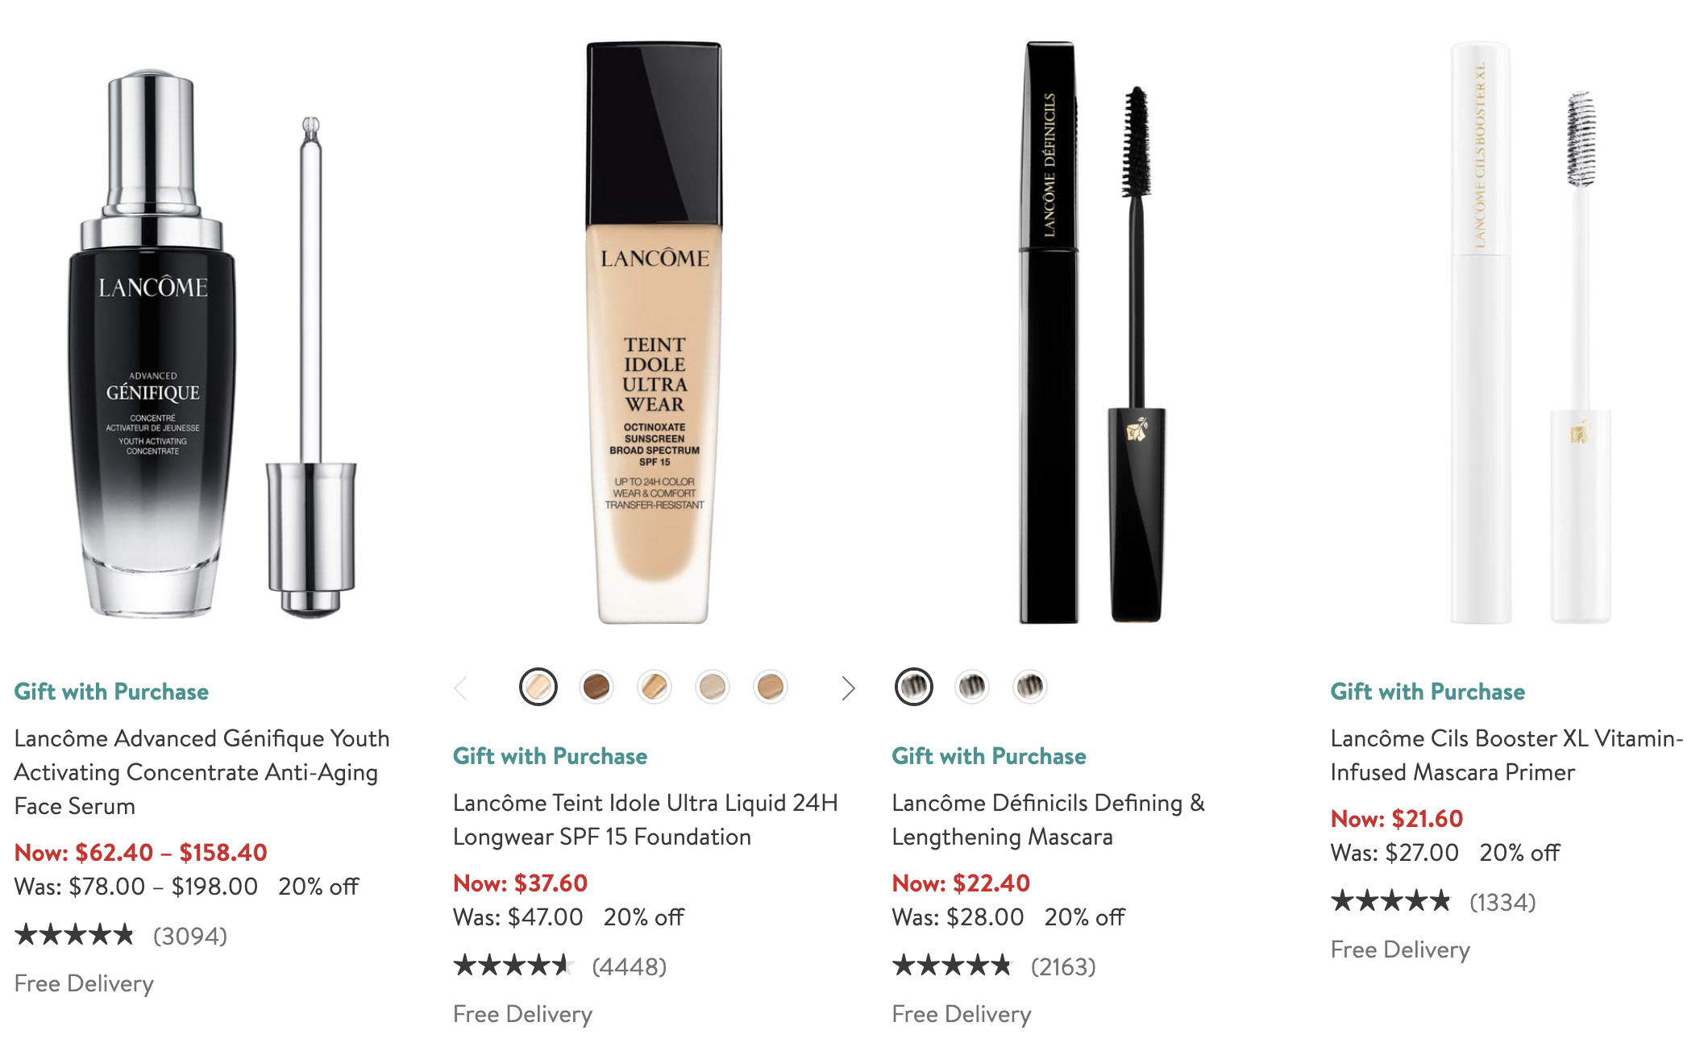Choose the dark brown foundation shade
Image resolution: width=1704 pixels, height=1043 pixels.
coord(596,687)
